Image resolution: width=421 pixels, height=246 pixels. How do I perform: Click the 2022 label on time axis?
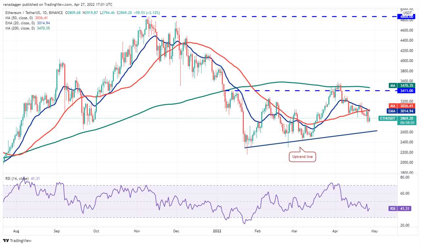[x=217, y=231]
